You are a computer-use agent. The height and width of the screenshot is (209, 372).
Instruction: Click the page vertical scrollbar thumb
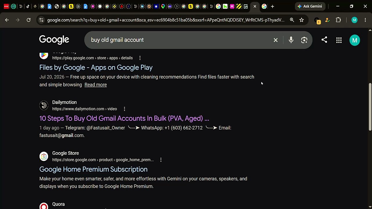tap(370, 107)
